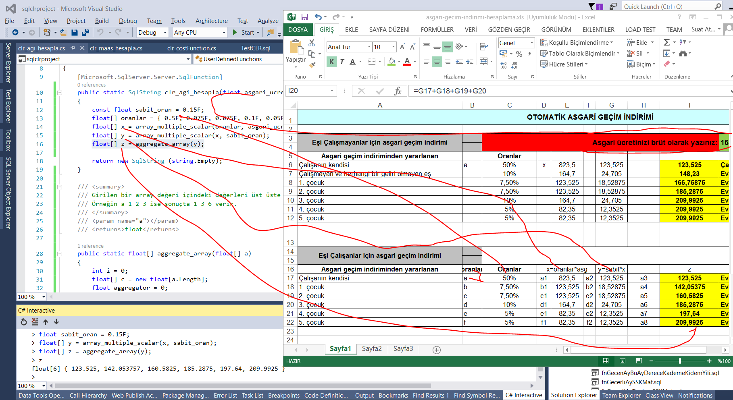The height and width of the screenshot is (400, 733).
Task: Click Decrease Font Size icon in Excel
Action: (412, 47)
